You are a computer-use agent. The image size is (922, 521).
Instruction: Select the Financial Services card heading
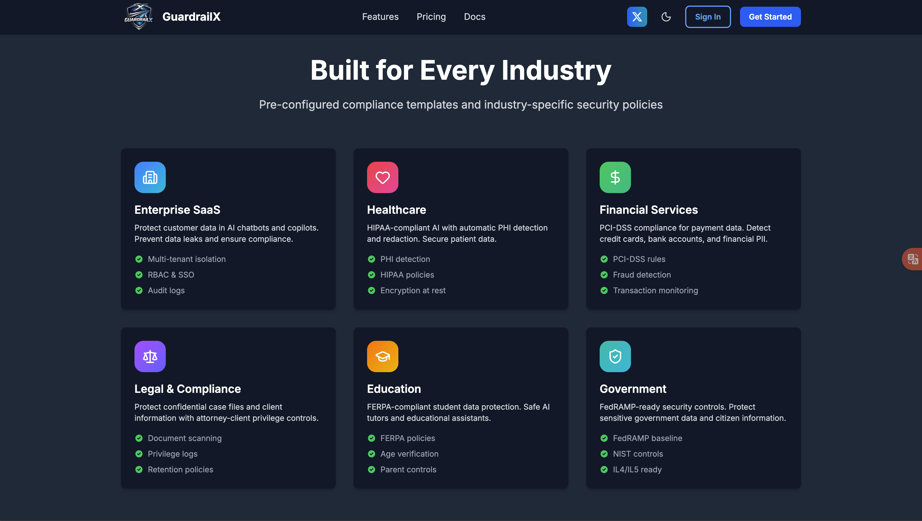649,210
